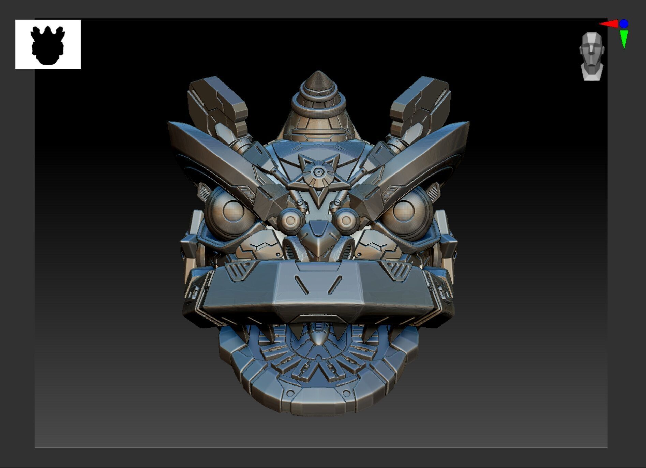Click the red X-axis cone

[x=609, y=24]
